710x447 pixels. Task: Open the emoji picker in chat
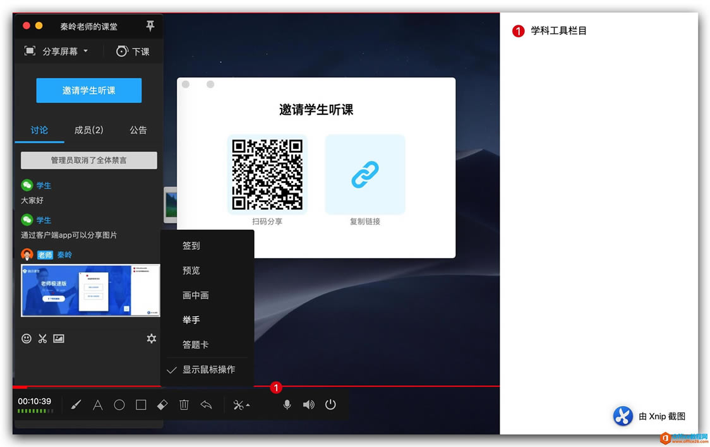27,338
